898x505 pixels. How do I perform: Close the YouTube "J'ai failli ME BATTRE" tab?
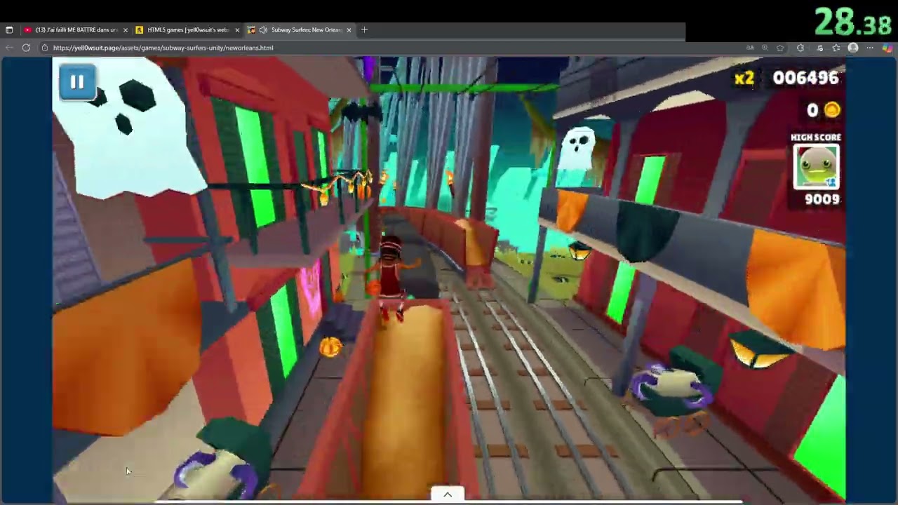tap(126, 30)
